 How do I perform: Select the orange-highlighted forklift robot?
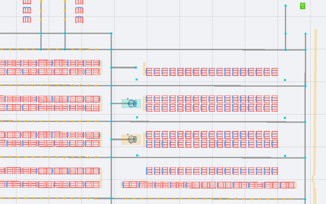click(x=132, y=140)
